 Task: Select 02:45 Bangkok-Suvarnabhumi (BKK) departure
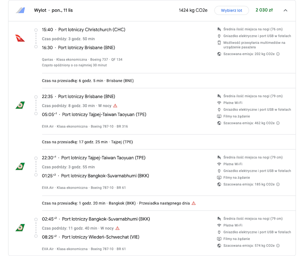point(96,219)
